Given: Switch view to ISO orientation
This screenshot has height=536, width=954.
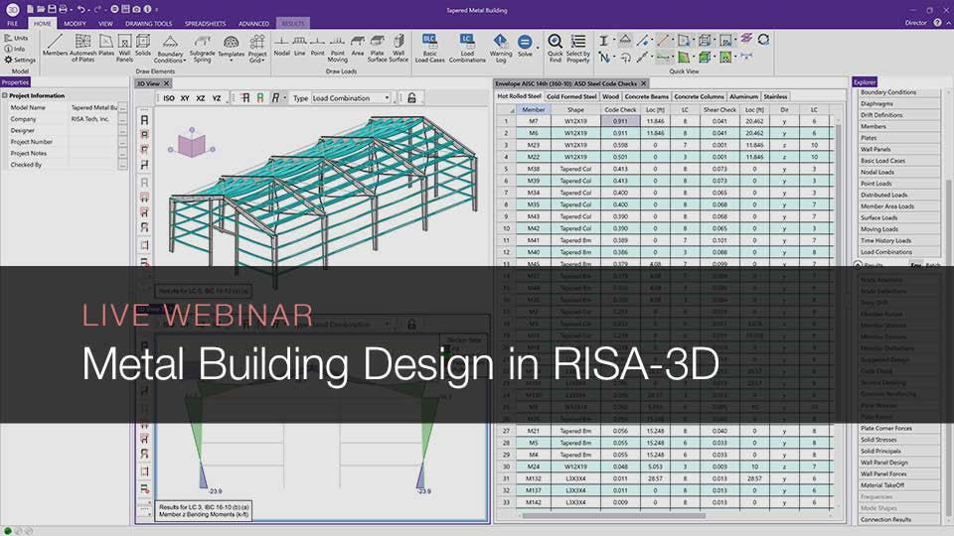Looking at the screenshot, I should coord(169,98).
